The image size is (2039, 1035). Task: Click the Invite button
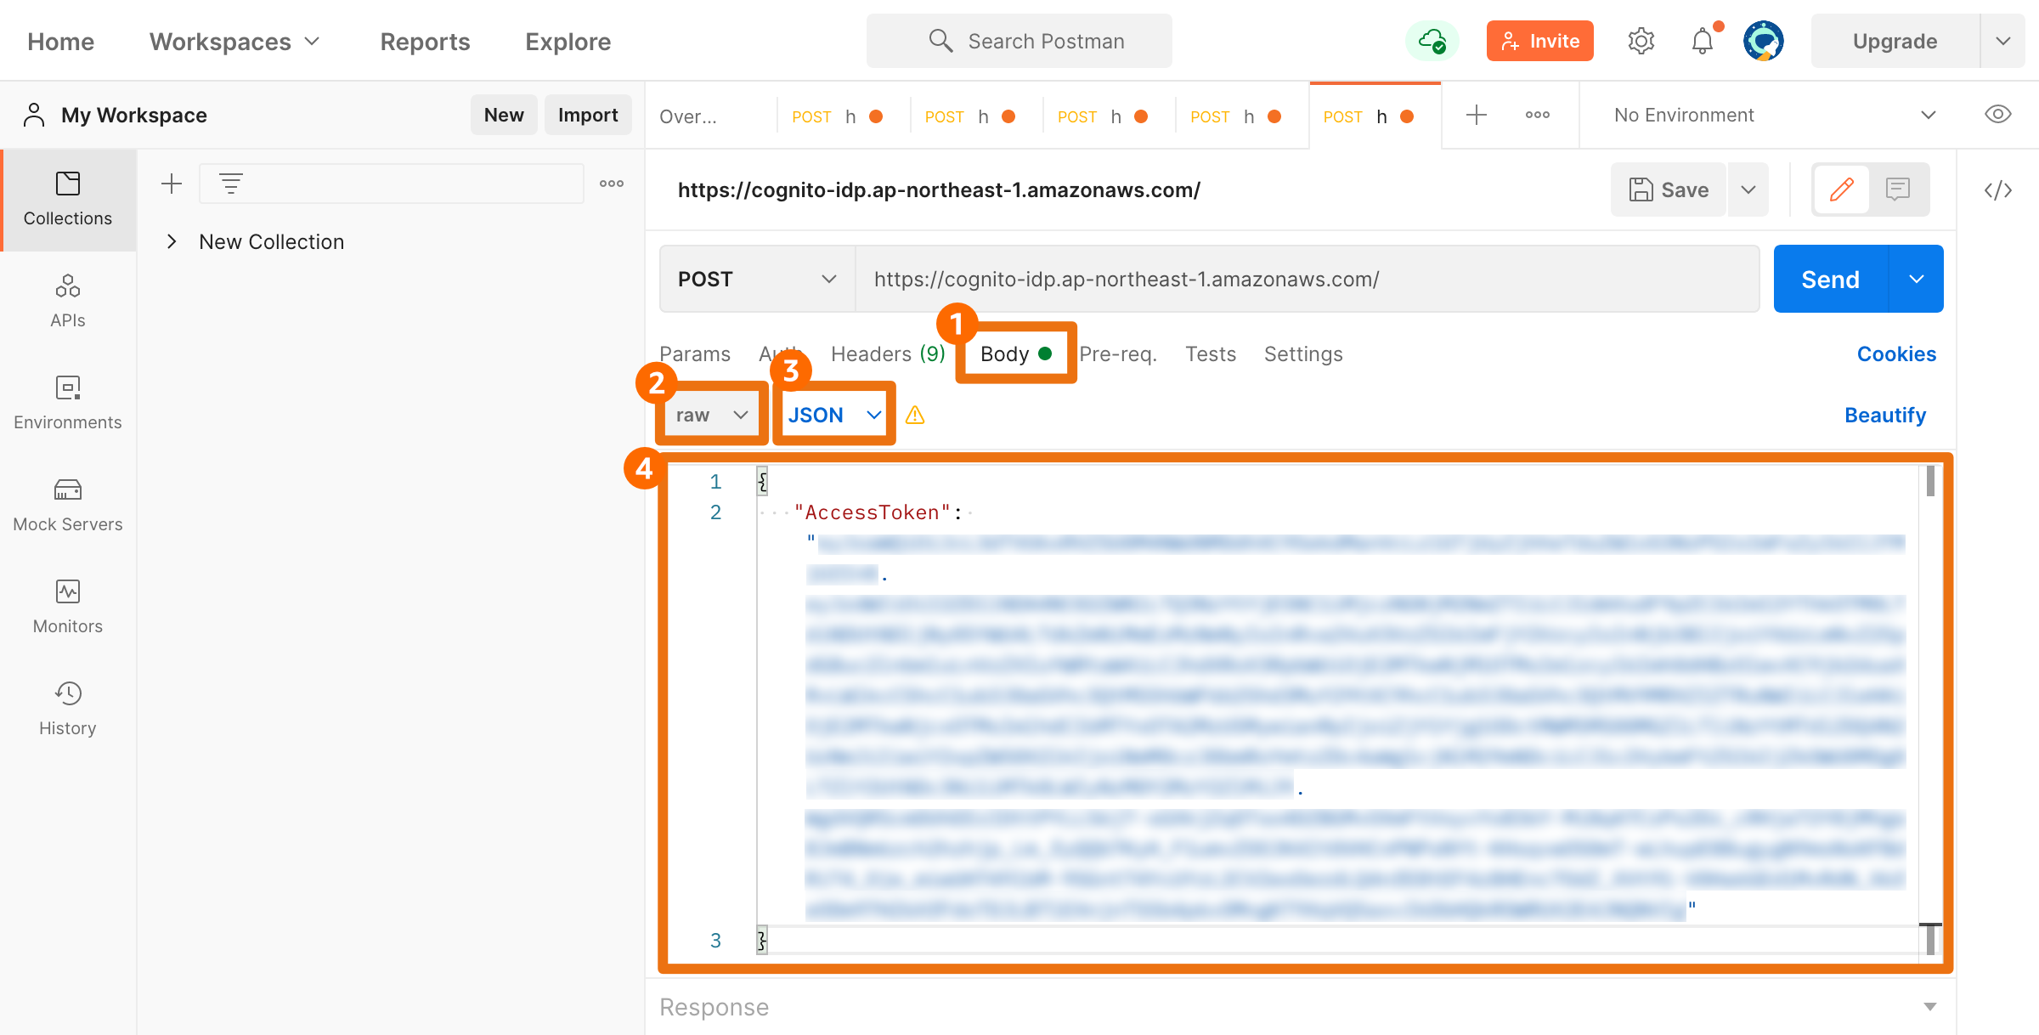1539,41
